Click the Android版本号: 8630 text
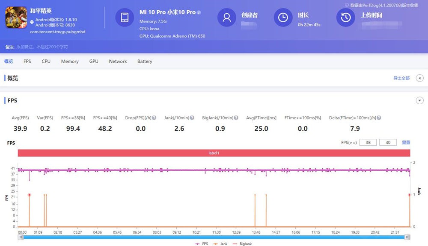This screenshot has width=428, height=246. 55,25
